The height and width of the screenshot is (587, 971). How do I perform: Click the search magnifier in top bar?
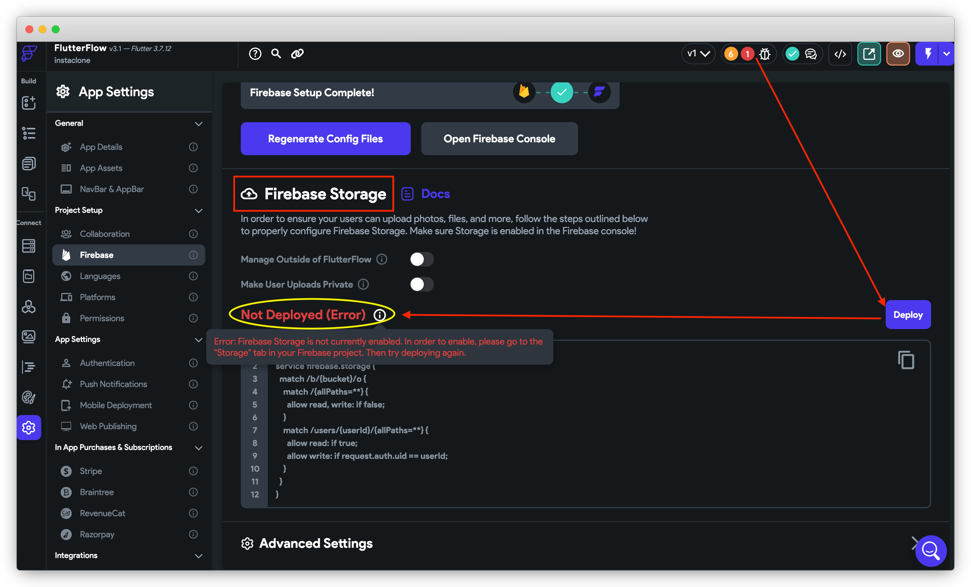click(x=276, y=54)
